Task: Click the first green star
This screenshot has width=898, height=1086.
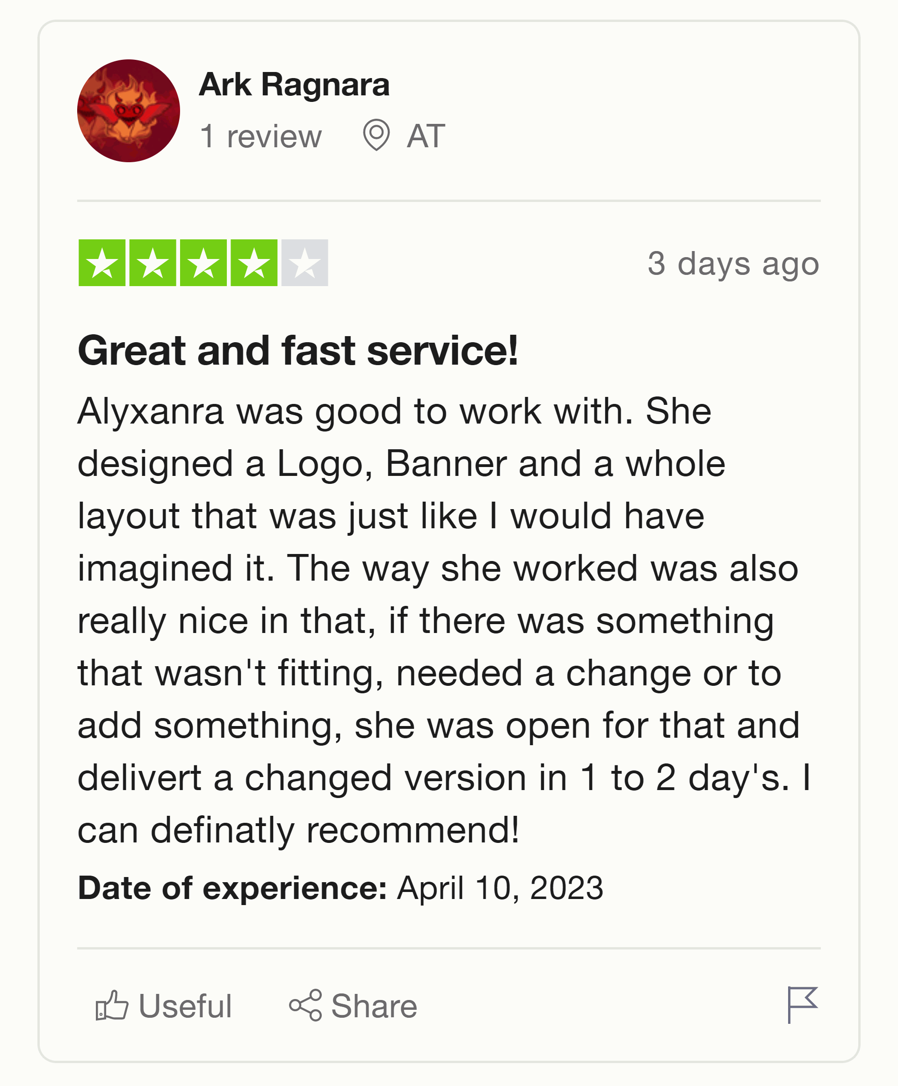Action: coord(102,263)
